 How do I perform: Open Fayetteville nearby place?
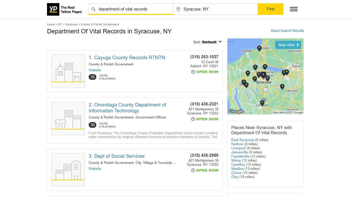click(240, 156)
